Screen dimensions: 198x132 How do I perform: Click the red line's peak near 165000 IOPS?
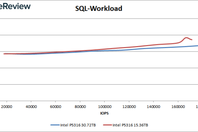point(186,38)
